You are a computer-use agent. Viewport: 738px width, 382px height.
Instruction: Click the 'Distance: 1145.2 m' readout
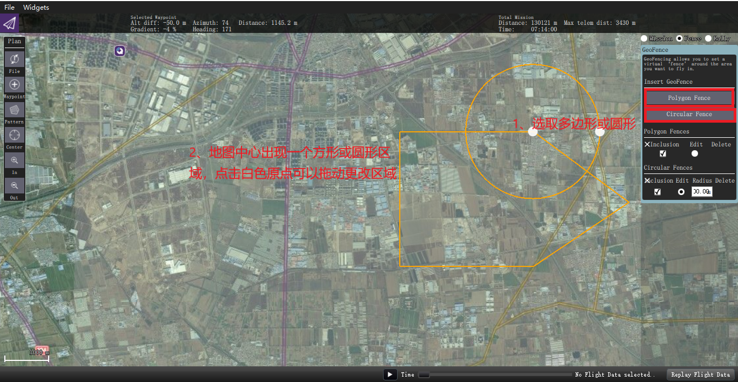click(267, 23)
